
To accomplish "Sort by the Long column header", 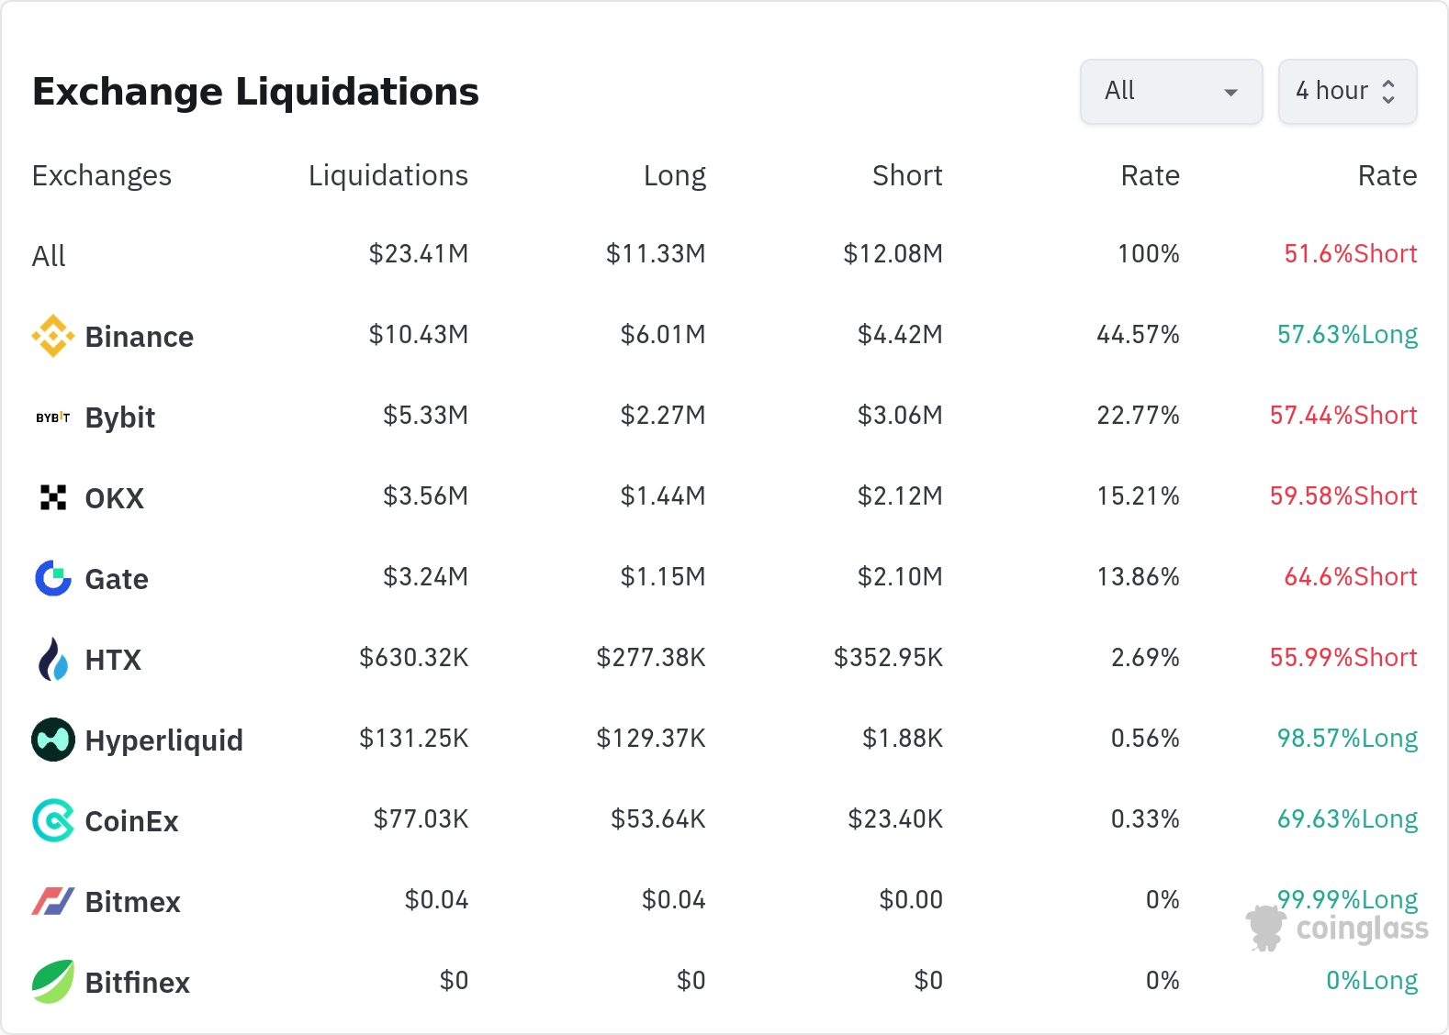I will [x=674, y=175].
